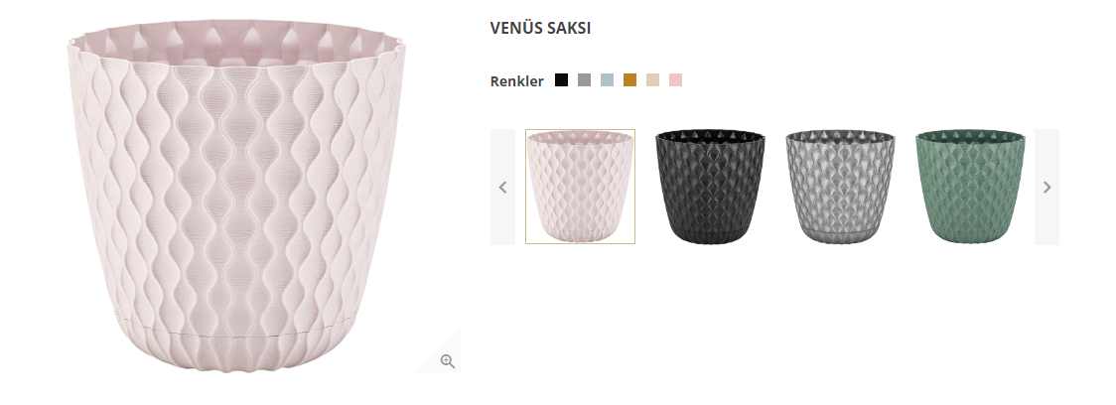Open the green pot thumbnail
This screenshot has width=1116, height=405.
click(x=970, y=187)
